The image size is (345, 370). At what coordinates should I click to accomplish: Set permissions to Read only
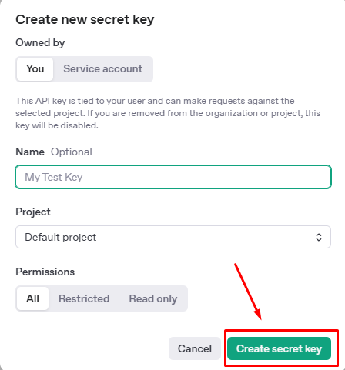[153, 298]
